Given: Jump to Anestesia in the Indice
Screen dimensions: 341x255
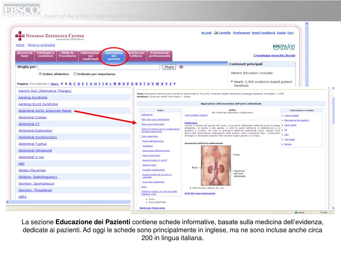Looking at the screenshot, I should (148, 146).
